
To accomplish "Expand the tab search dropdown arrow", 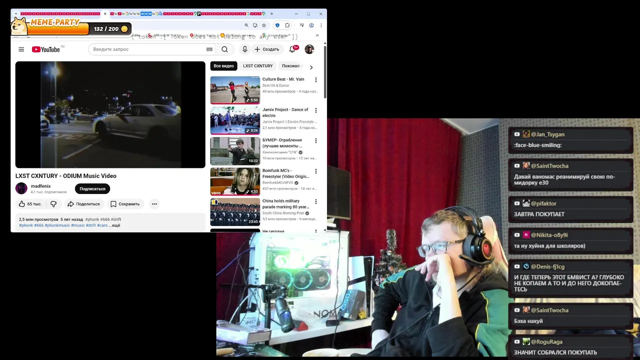I will 15,14.
